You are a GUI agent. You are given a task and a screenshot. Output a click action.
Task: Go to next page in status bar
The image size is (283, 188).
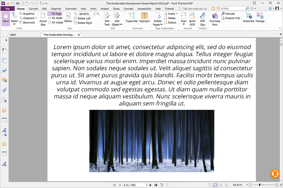[151, 185]
